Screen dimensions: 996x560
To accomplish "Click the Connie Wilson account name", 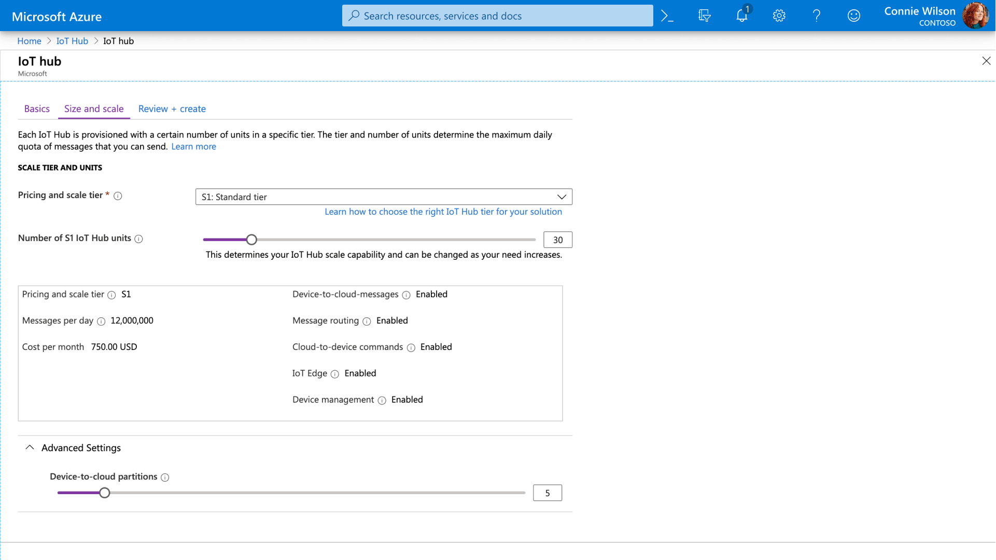I will pyautogui.click(x=920, y=11).
